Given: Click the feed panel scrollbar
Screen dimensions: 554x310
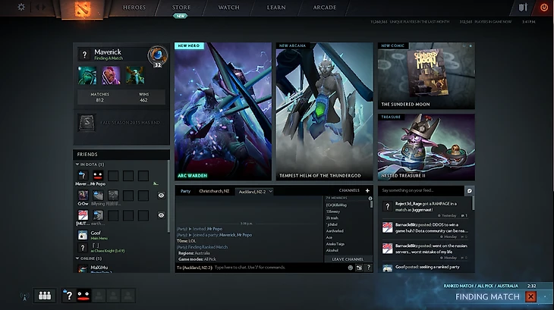Looking at the screenshot, I should tap(473, 204).
